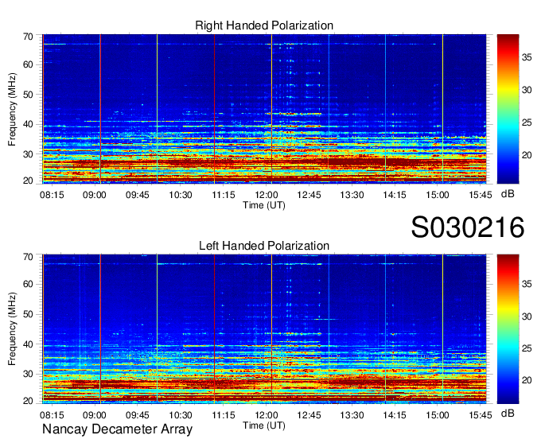The height and width of the screenshot is (439, 541).
Task: Click the 15:45 tick on top plot
Action: [x=481, y=195]
